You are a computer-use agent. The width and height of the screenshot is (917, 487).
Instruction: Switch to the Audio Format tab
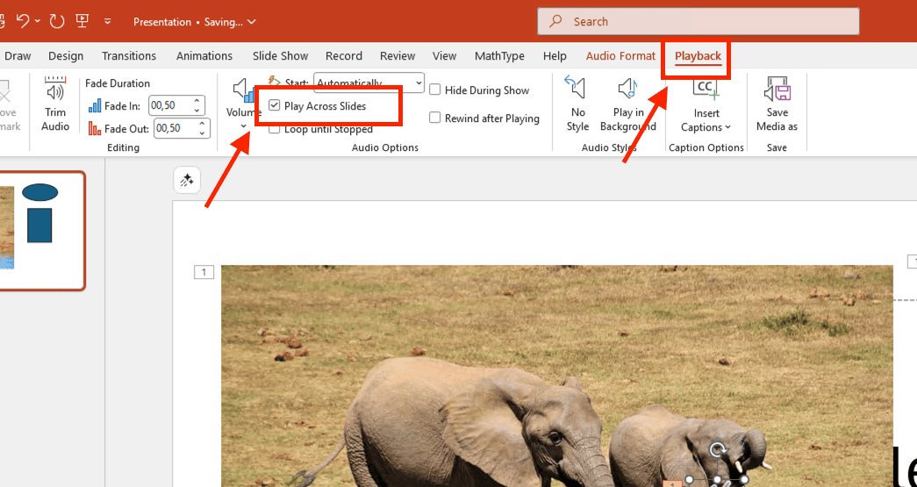[620, 56]
